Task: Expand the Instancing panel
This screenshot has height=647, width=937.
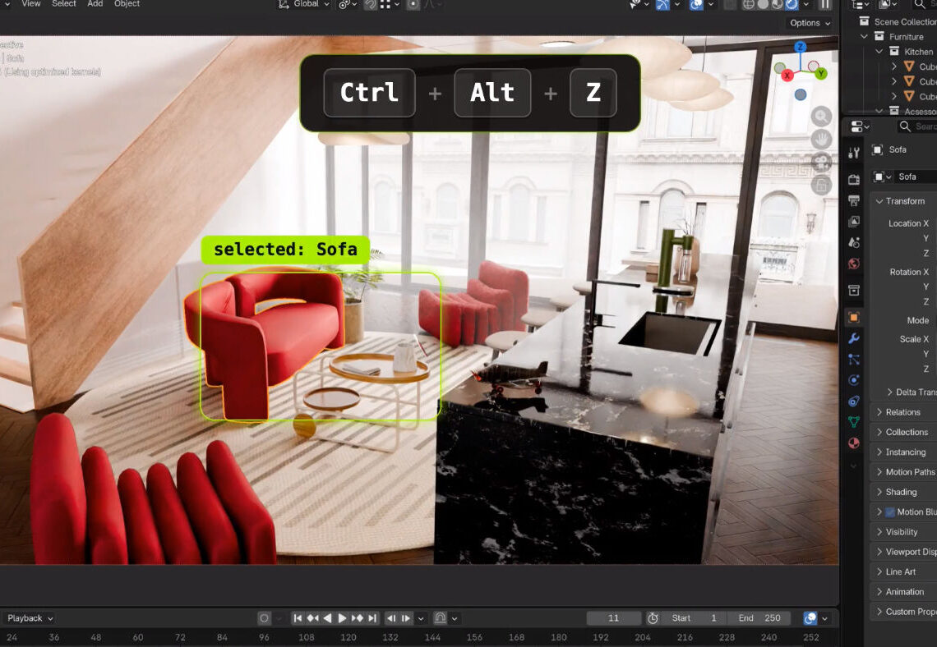Action: click(903, 452)
